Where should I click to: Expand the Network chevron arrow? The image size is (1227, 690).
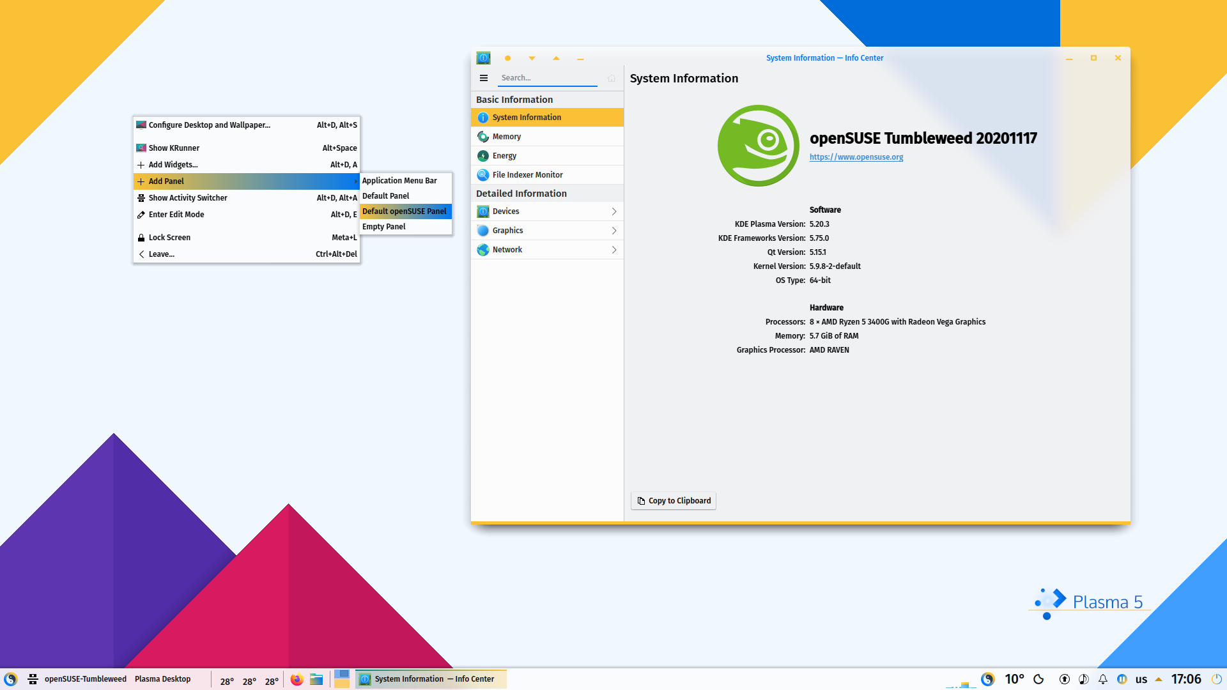pyautogui.click(x=614, y=250)
